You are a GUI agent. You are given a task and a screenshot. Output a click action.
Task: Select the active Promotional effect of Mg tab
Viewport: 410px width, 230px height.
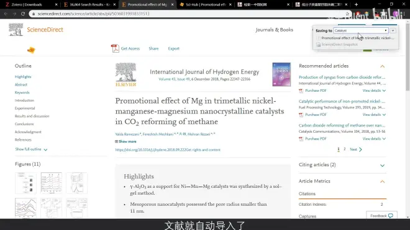point(147,4)
